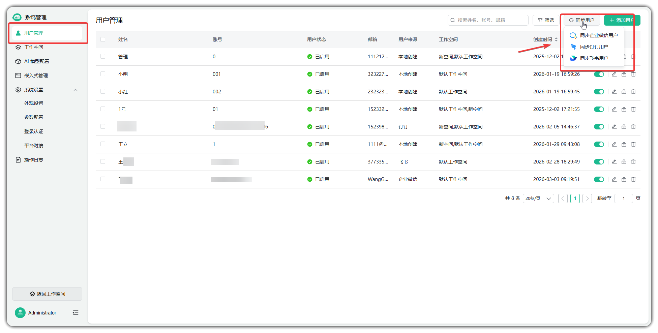Click the sidebar collapse icon beside Administrator

pyautogui.click(x=76, y=313)
